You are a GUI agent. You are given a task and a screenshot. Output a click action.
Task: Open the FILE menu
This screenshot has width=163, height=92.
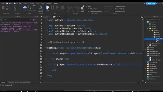[x=3, y=3]
